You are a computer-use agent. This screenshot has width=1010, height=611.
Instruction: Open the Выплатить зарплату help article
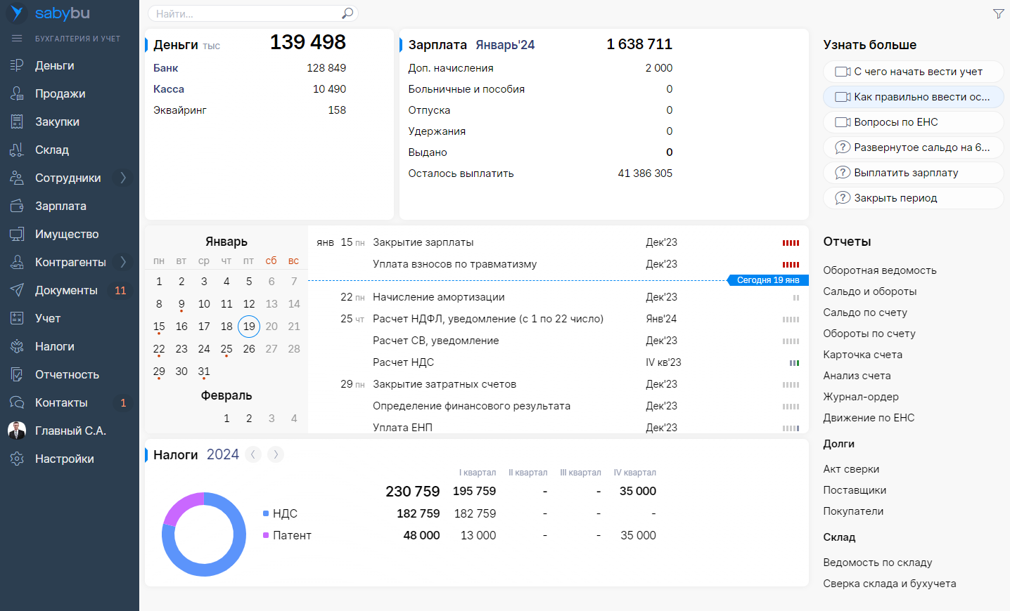(905, 173)
